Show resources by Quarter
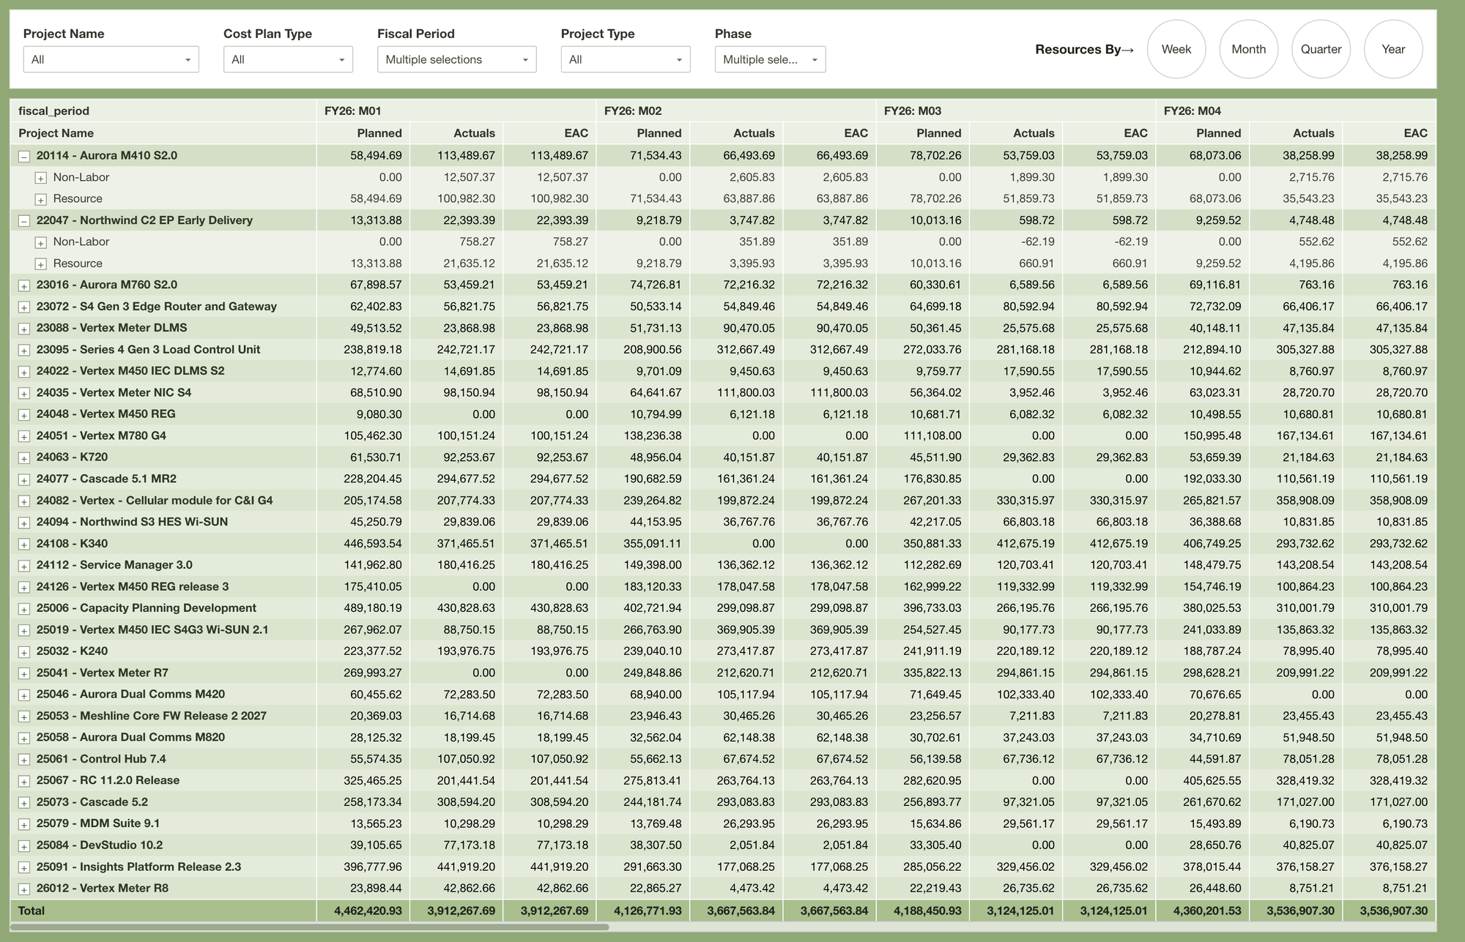The image size is (1465, 942). point(1321,49)
